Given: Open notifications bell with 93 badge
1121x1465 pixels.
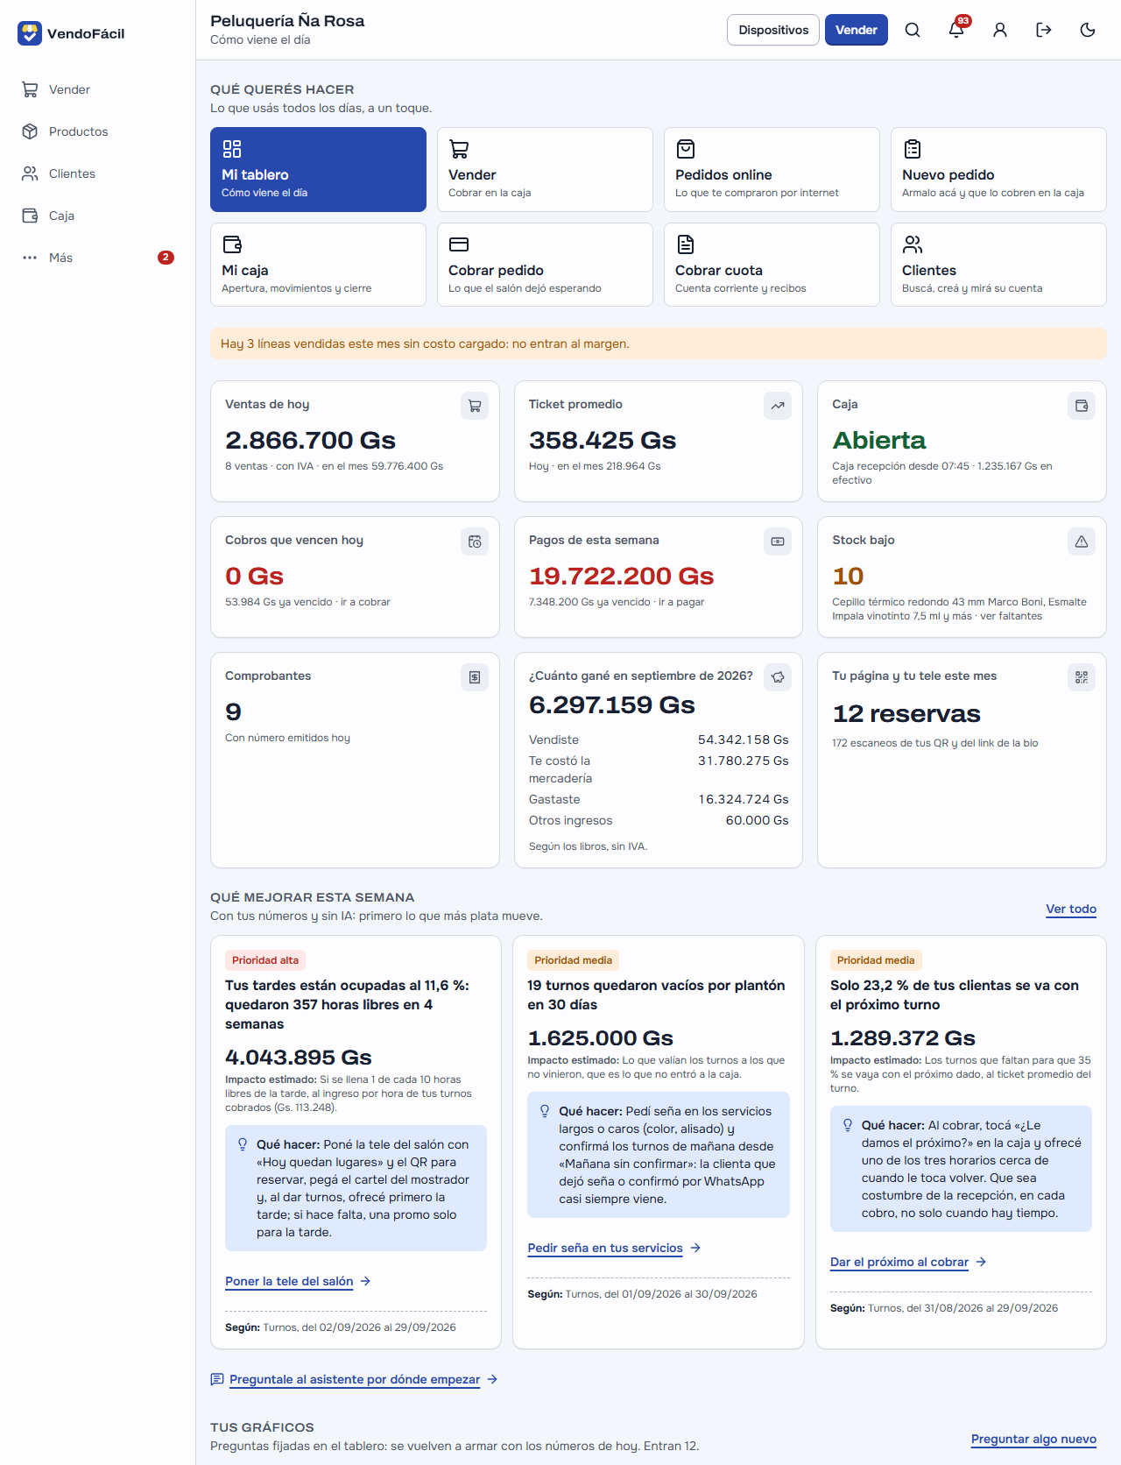Looking at the screenshot, I should (x=956, y=30).
